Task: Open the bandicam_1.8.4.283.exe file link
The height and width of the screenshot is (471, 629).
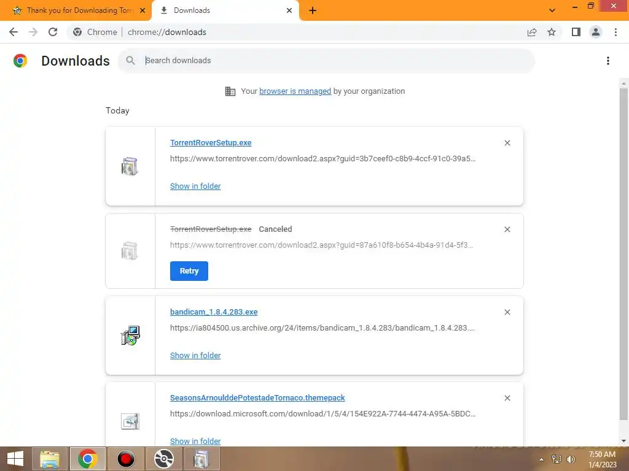Action: (x=214, y=312)
